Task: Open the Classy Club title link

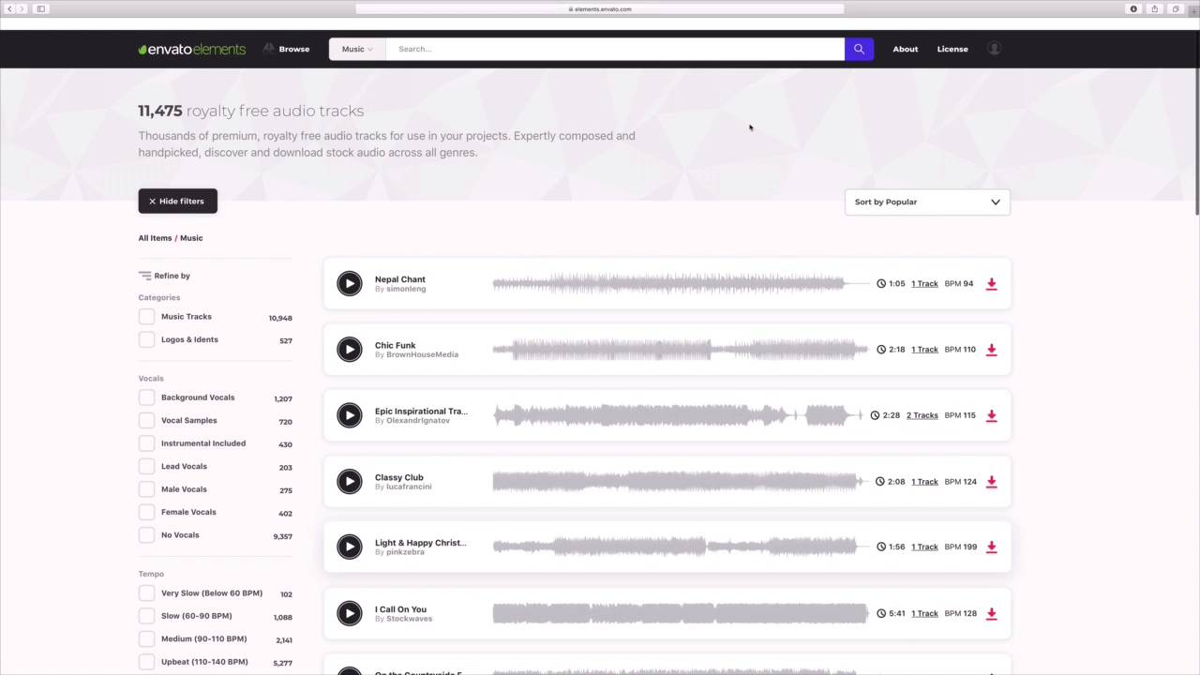Action: pos(399,477)
